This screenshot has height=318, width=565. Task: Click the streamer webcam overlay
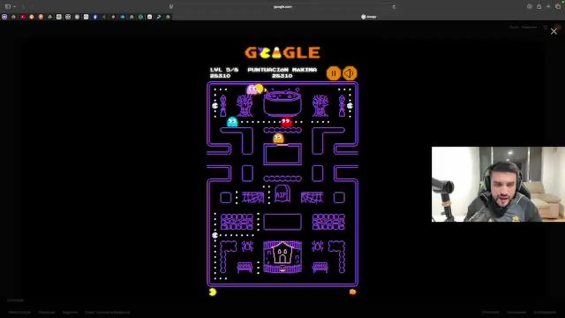click(498, 184)
